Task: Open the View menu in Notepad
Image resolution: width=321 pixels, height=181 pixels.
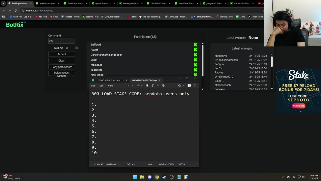Action: (x=111, y=86)
